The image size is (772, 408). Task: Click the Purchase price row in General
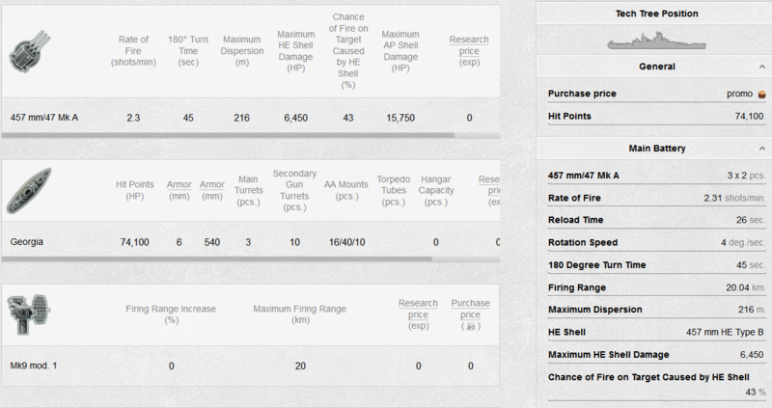click(656, 94)
